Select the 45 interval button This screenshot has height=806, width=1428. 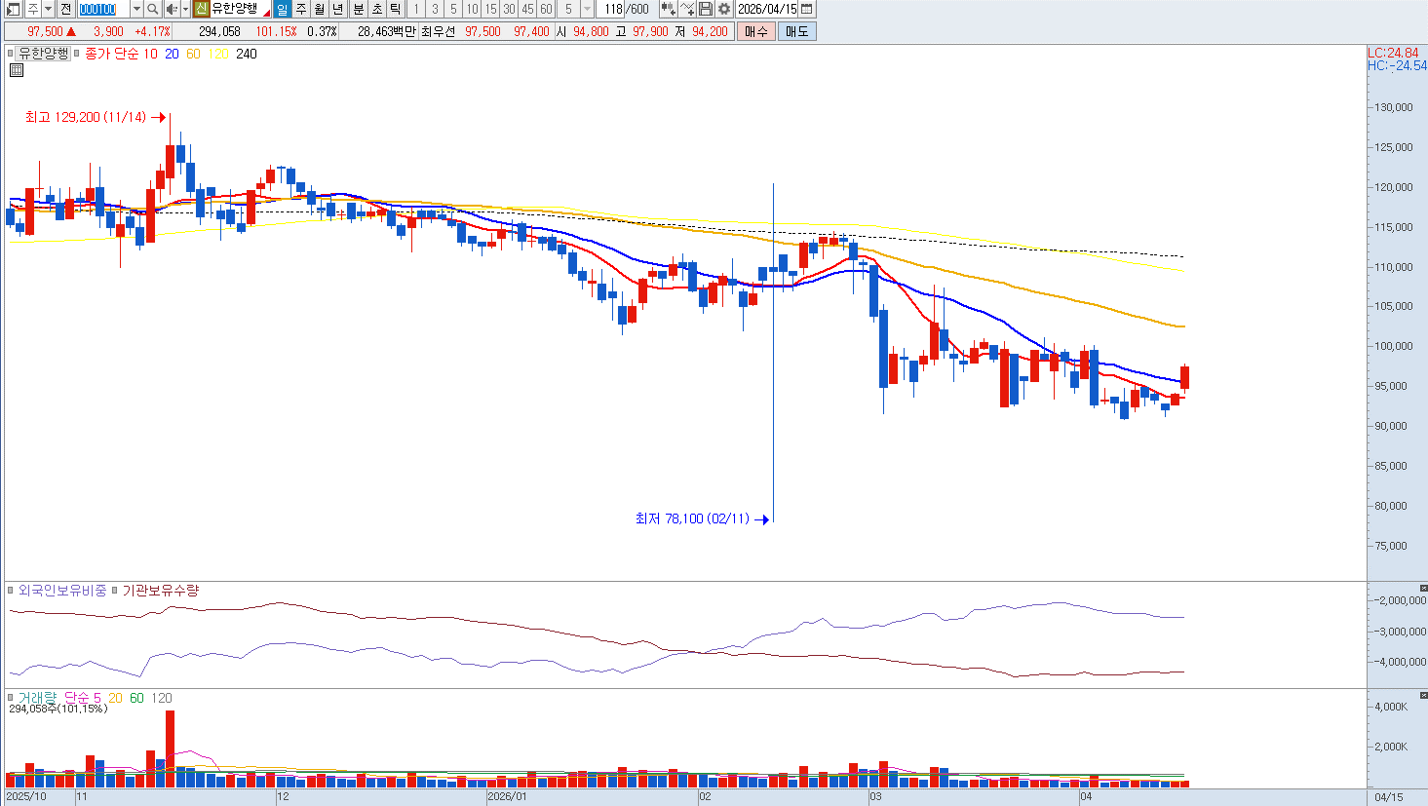527,9
